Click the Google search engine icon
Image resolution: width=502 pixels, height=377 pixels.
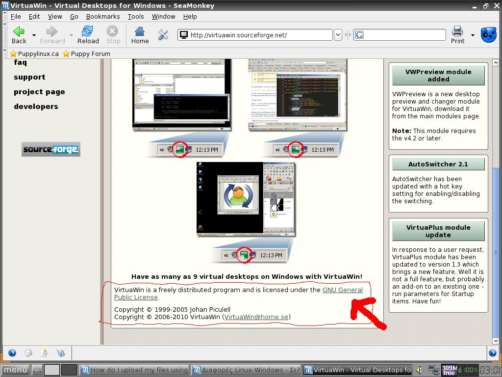pos(359,35)
